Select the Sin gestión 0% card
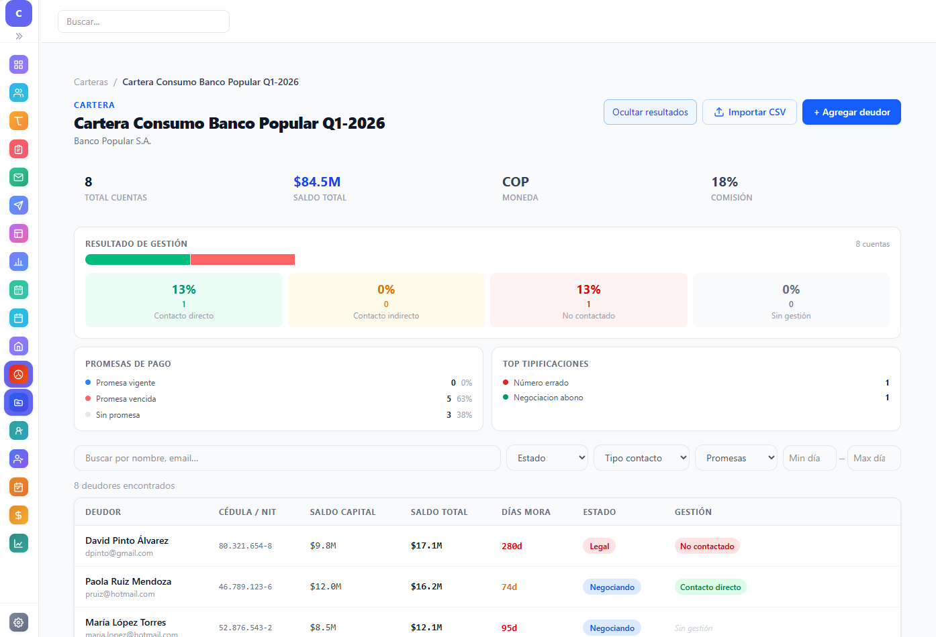This screenshot has height=637, width=936. [x=791, y=300]
